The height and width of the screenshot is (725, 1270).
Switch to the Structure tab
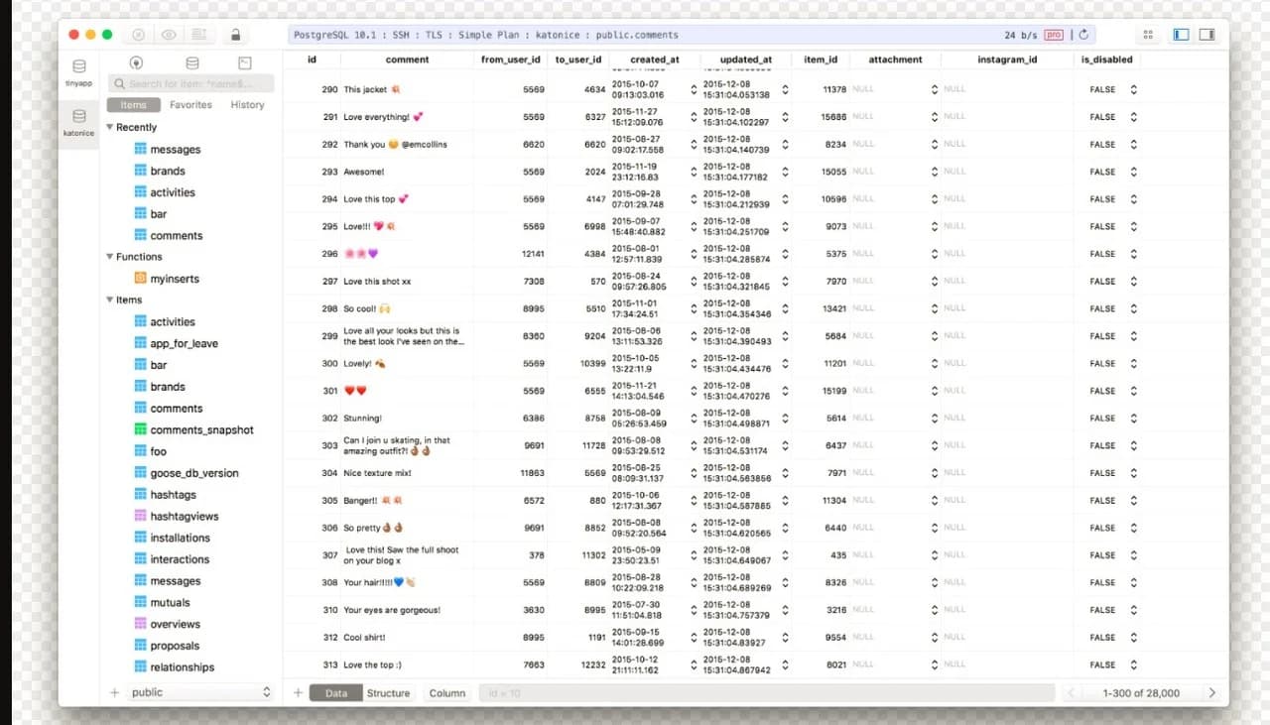click(x=388, y=693)
